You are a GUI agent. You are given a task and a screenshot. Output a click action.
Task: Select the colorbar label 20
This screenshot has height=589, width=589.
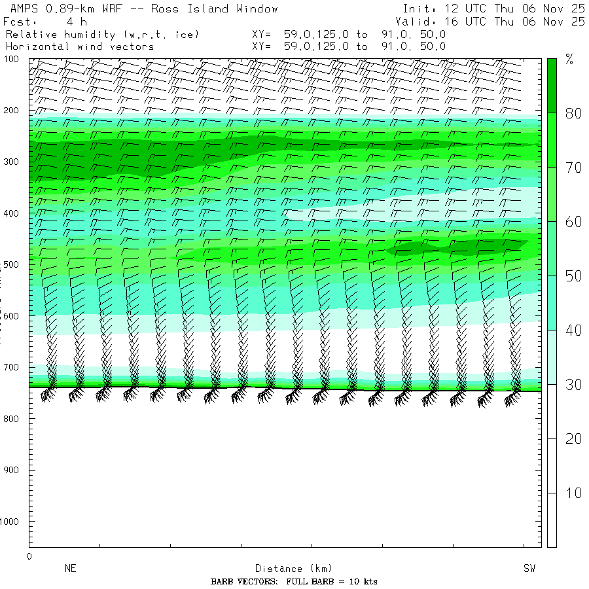pos(573,438)
